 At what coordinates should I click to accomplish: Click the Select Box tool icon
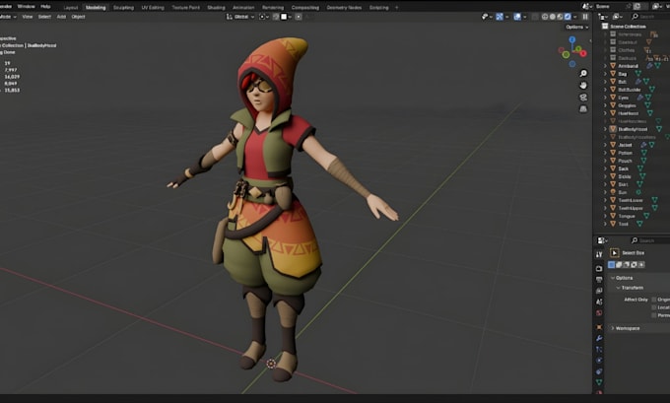coord(615,253)
